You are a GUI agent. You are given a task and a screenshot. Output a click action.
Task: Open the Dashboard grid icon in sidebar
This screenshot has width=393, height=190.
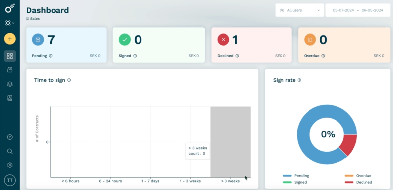[x=10, y=56]
